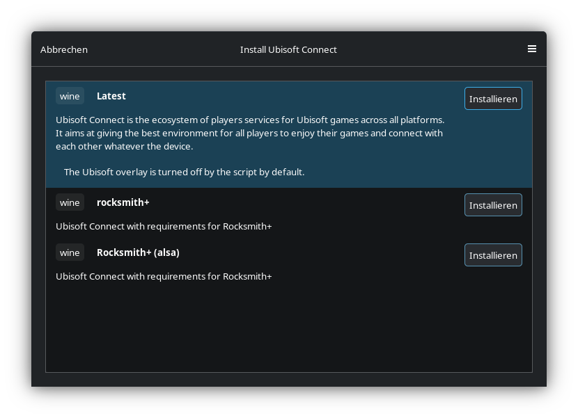Click the wine badge beside Rocksmith+ (alsa)
The width and height of the screenshot is (578, 418).
point(70,252)
